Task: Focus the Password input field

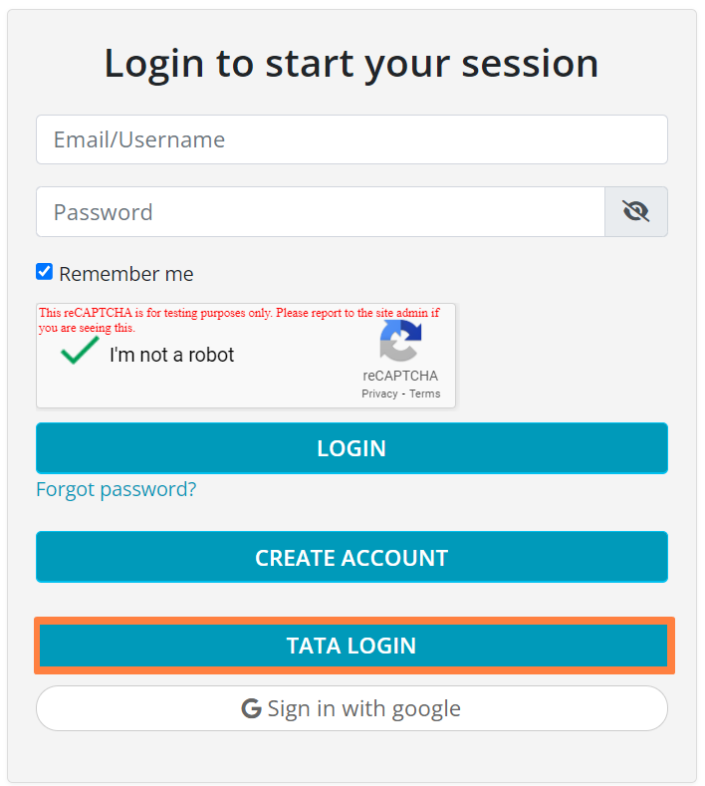Action: 321,211
